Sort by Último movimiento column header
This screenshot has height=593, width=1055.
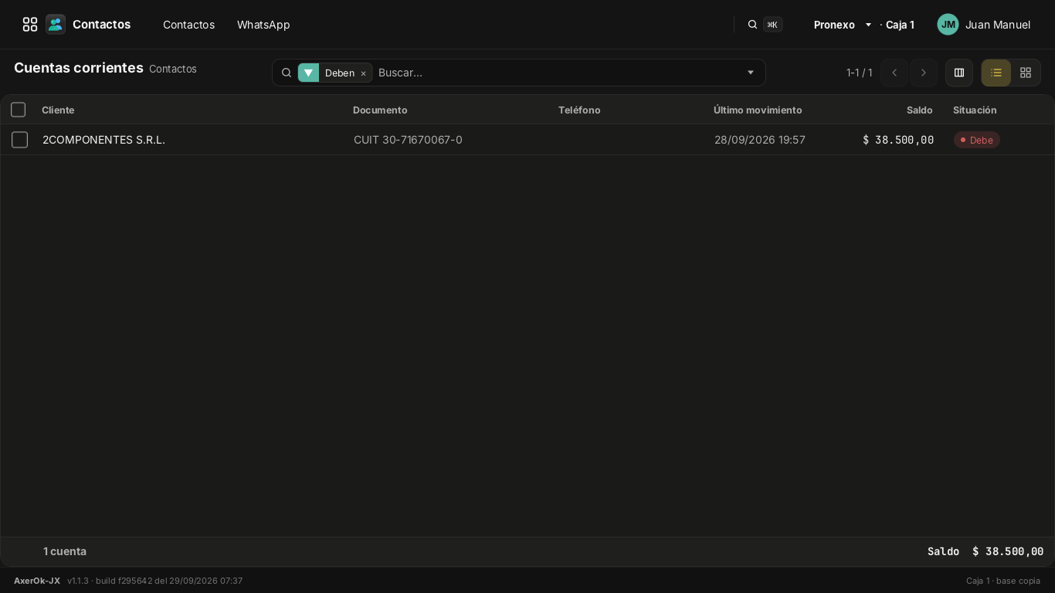coord(758,110)
